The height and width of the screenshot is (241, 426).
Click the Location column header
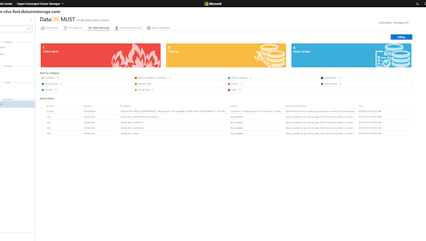234,106
